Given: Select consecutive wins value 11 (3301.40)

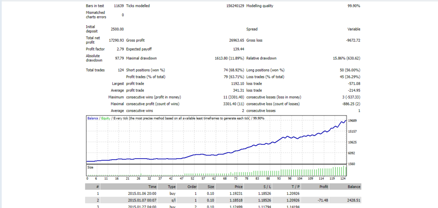Looking at the screenshot, I should point(233,97).
